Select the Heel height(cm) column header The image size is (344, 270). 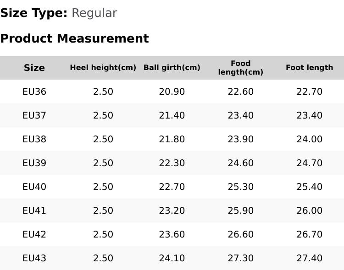pyautogui.click(x=103, y=68)
